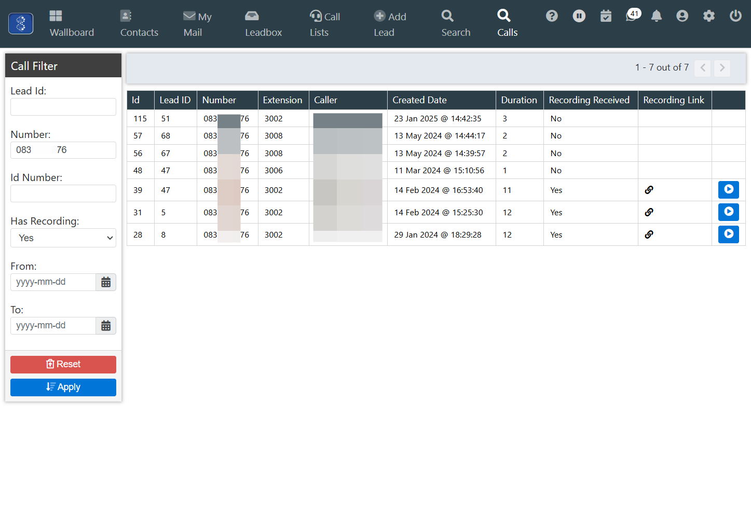Click the Extension column header
Image resolution: width=751 pixels, height=513 pixels.
point(282,100)
